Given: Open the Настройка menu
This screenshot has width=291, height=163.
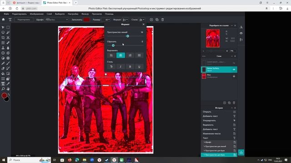Looking at the screenshot, I should click(73, 14).
